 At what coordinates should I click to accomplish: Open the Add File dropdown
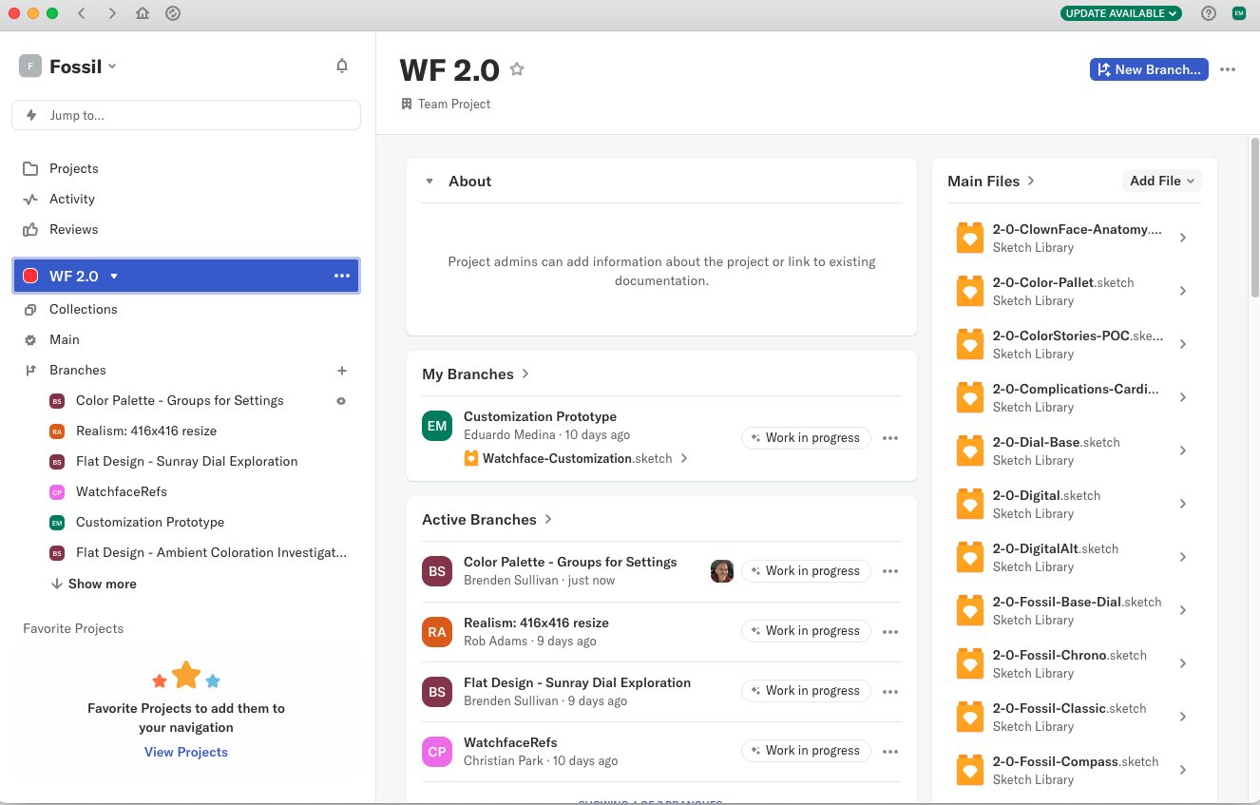(1162, 181)
